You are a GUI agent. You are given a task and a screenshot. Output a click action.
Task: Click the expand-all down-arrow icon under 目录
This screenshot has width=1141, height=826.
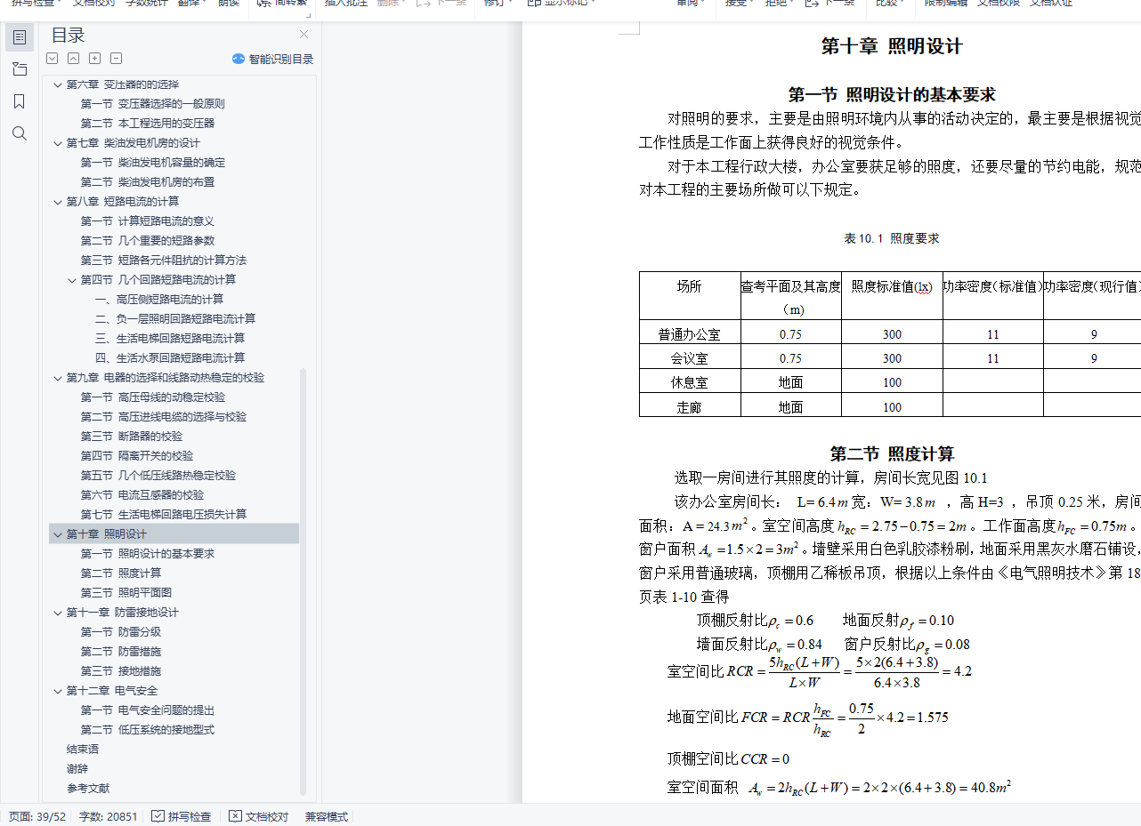pos(52,59)
